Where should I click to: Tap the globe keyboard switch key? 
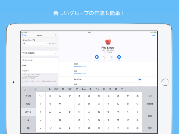pyautogui.click(x=28, y=128)
